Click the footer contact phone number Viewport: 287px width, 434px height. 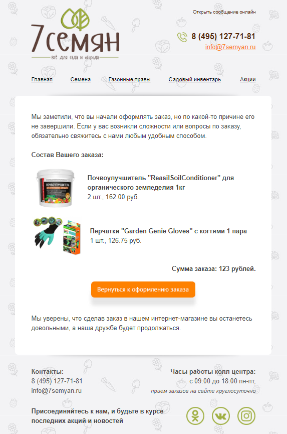pos(57,381)
